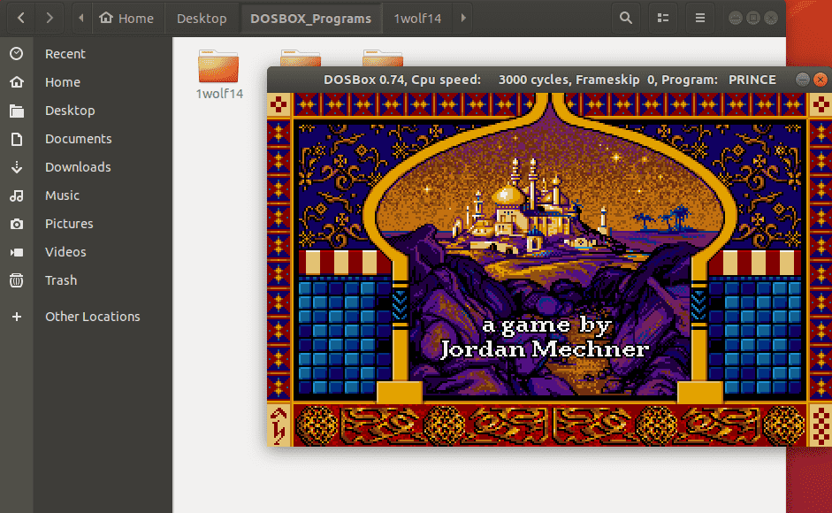This screenshot has height=513, width=832.
Task: Open the file search magnifier
Action: point(626,18)
